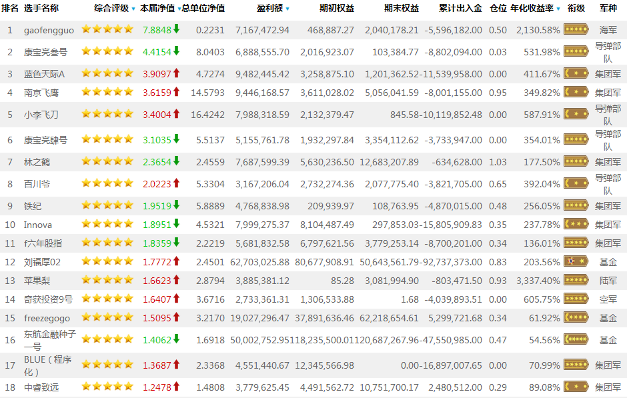Click net value 14.5793
The image size is (627, 398).
[x=207, y=93]
